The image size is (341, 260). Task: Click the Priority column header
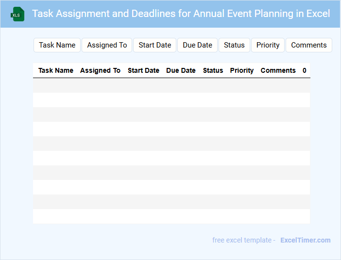point(242,70)
